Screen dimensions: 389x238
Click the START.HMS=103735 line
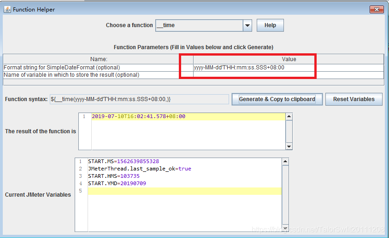click(x=114, y=176)
